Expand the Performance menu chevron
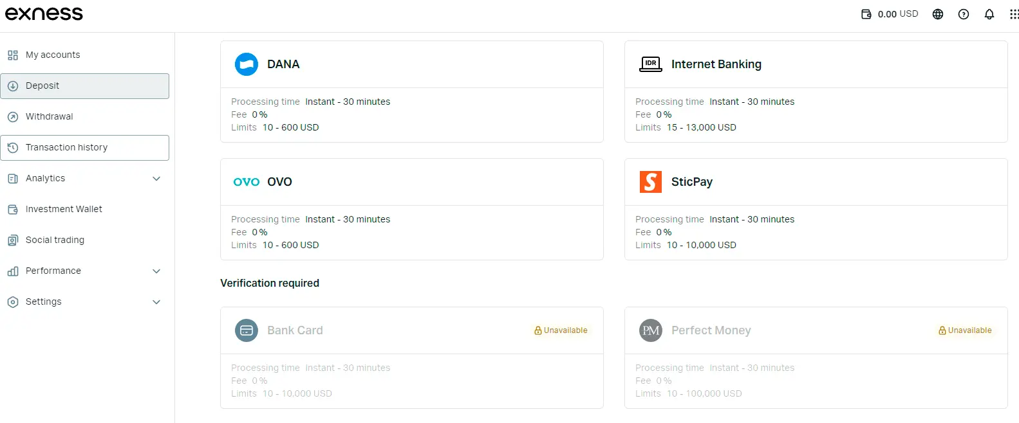 156,271
